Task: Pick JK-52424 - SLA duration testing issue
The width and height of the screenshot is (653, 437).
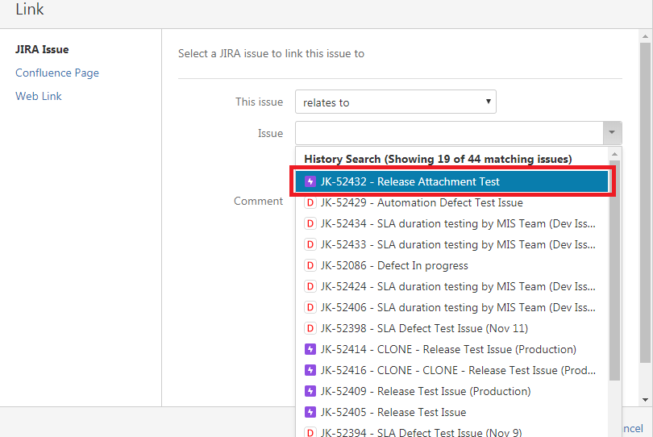Action: [x=451, y=286]
